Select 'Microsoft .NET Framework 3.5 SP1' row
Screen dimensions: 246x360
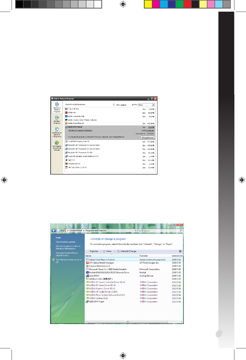coord(110,153)
